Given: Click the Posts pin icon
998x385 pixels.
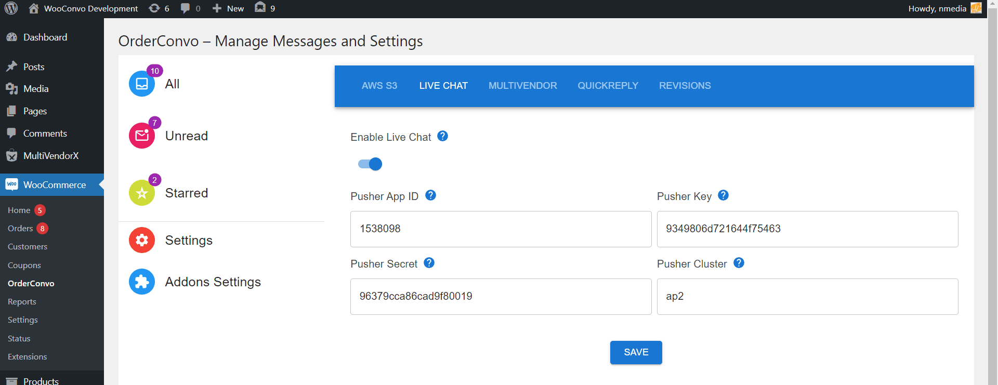Looking at the screenshot, I should pos(11,67).
